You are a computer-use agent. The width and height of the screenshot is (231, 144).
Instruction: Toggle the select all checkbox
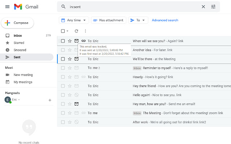[63, 31]
